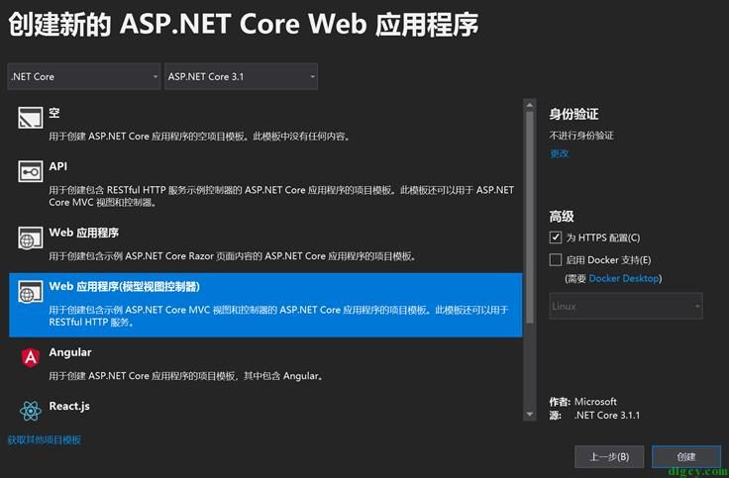Image resolution: width=729 pixels, height=478 pixels.
Task: Select the Angular logo icon
Action: (31, 357)
